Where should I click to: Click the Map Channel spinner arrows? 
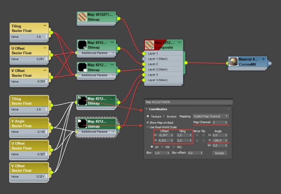[x=226, y=122]
